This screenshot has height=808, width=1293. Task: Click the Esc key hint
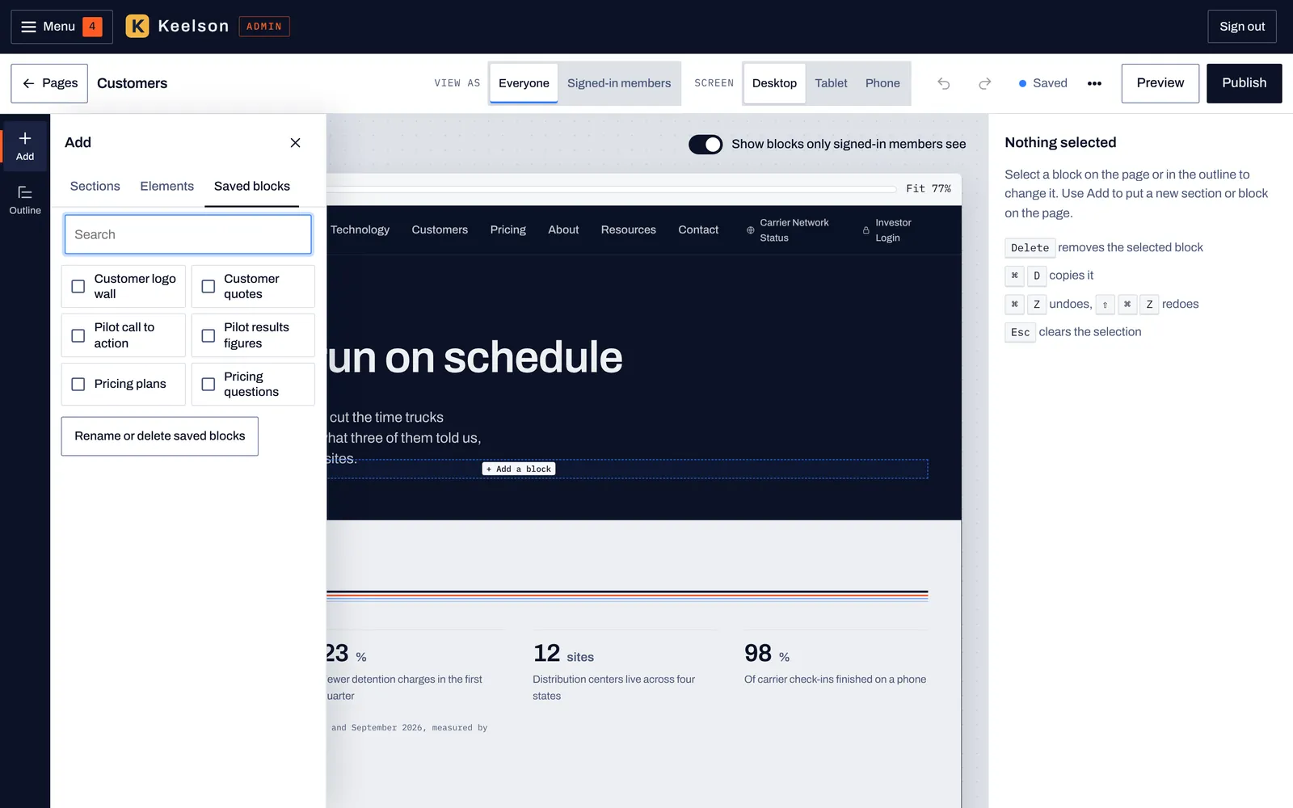tap(1020, 332)
